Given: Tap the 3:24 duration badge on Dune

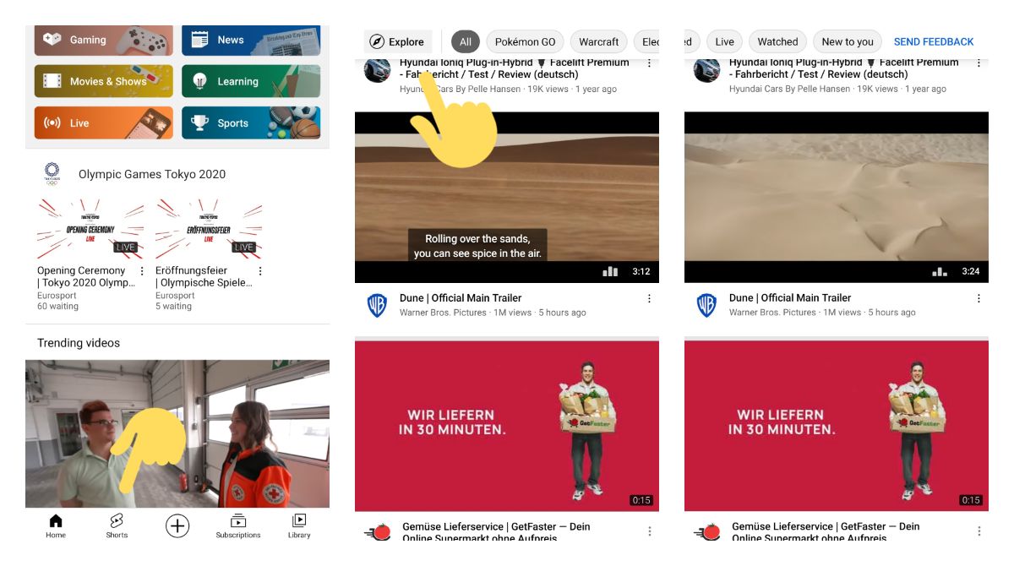Looking at the screenshot, I should [970, 271].
